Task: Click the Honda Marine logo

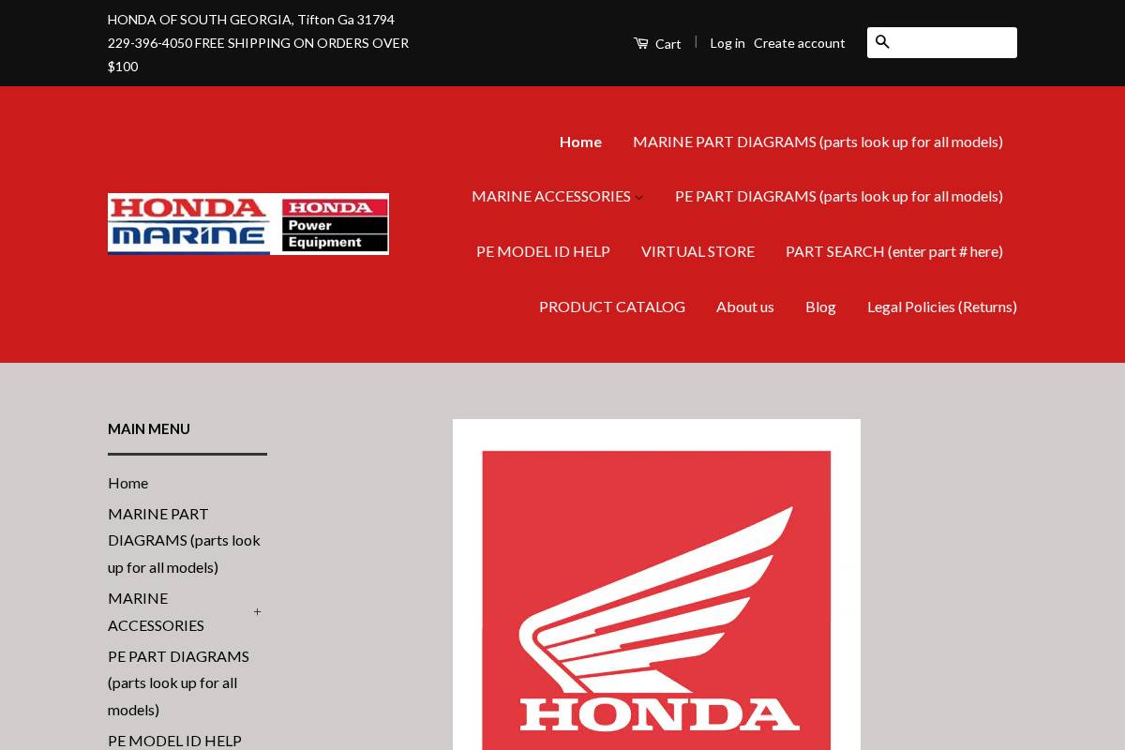Action: tap(187, 224)
